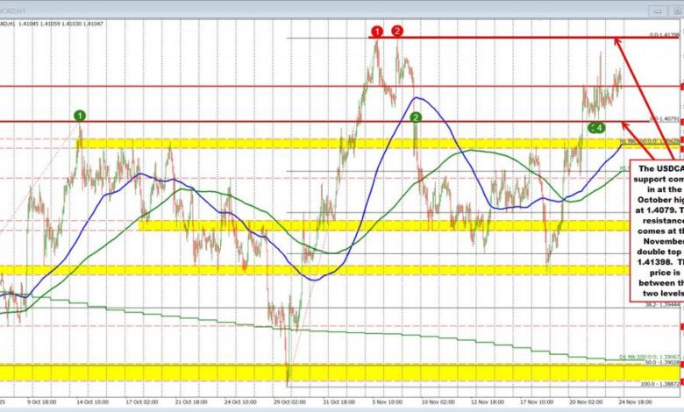Screen dimensions: 684x412
Task: Select green marker 2 below blue average peak
Action: [416, 116]
